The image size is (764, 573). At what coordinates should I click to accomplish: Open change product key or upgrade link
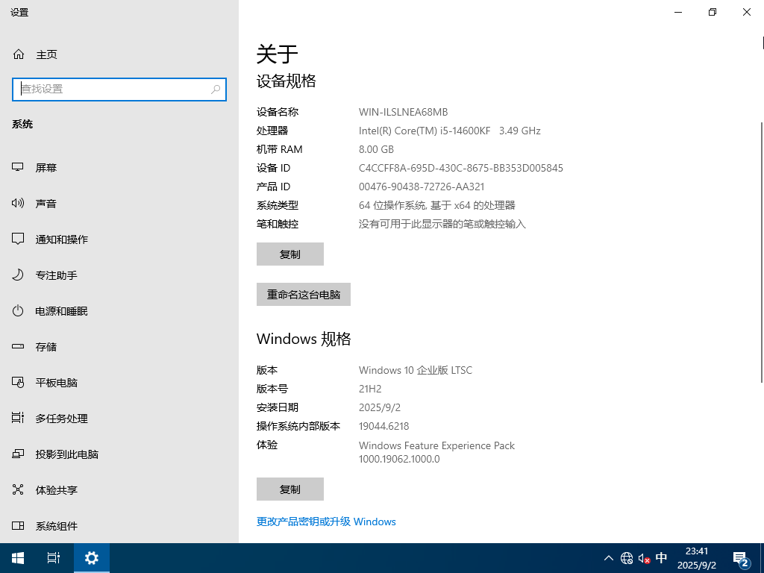[x=326, y=522]
